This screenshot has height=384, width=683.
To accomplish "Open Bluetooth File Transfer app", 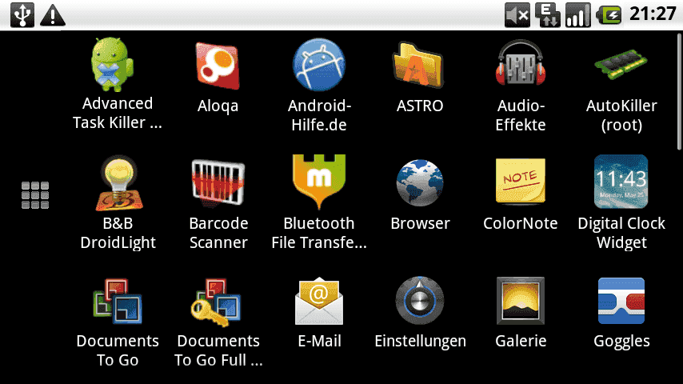I will pos(320,183).
